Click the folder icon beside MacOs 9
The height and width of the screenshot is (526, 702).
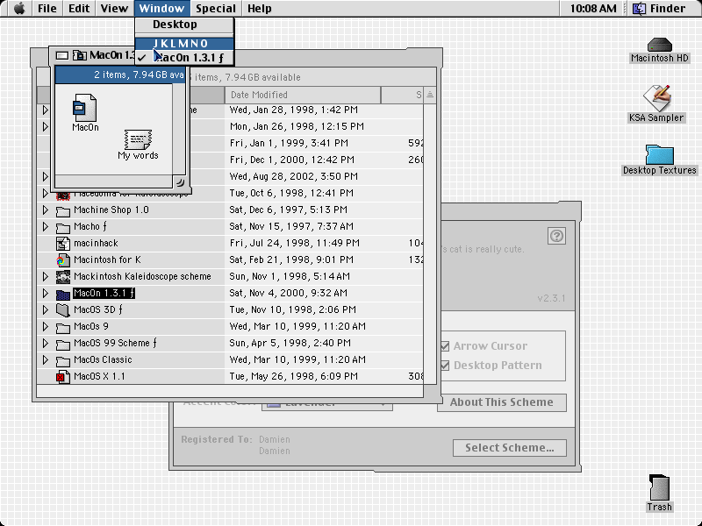coord(62,327)
